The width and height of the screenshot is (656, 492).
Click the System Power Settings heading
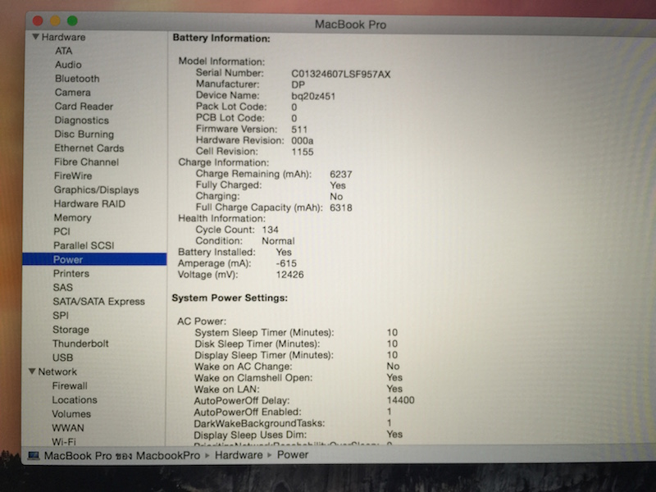click(x=230, y=298)
